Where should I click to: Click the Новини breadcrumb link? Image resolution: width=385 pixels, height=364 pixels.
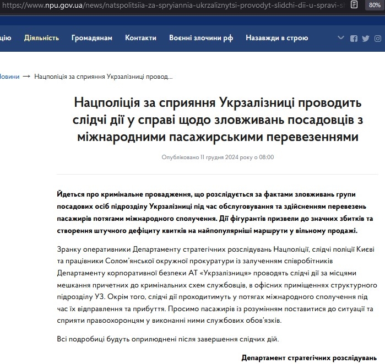[x=9, y=76]
